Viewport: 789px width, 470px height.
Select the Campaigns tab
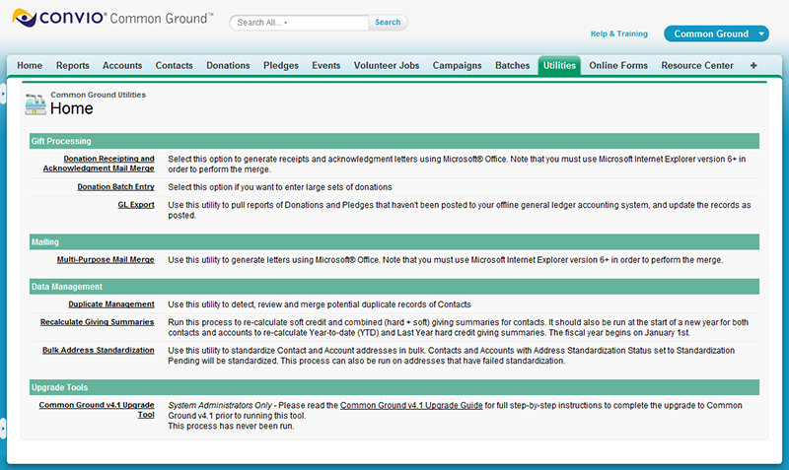click(457, 66)
